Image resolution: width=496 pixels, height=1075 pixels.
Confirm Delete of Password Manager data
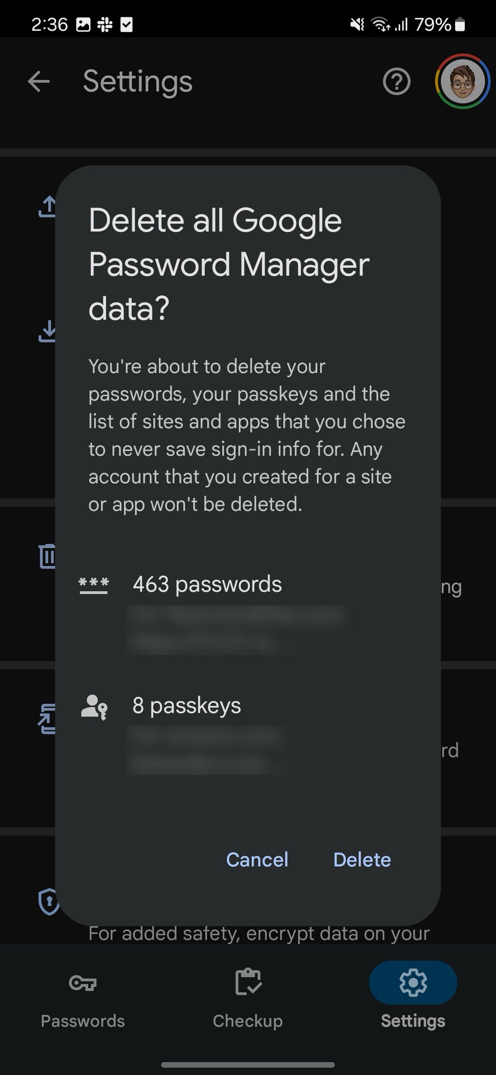(x=362, y=860)
